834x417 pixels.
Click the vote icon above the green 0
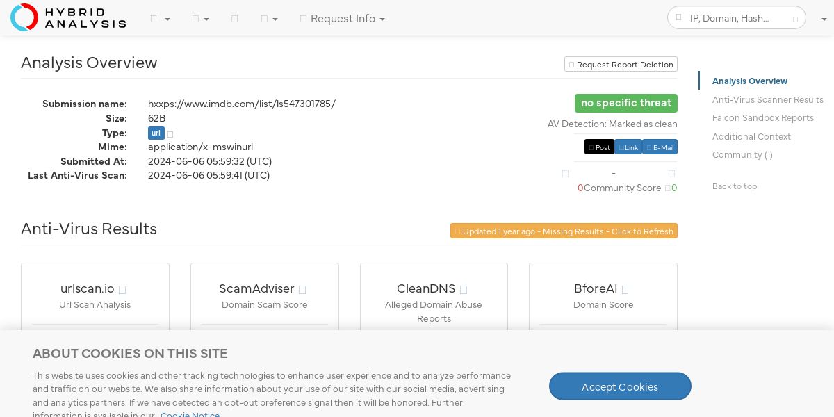(x=671, y=174)
